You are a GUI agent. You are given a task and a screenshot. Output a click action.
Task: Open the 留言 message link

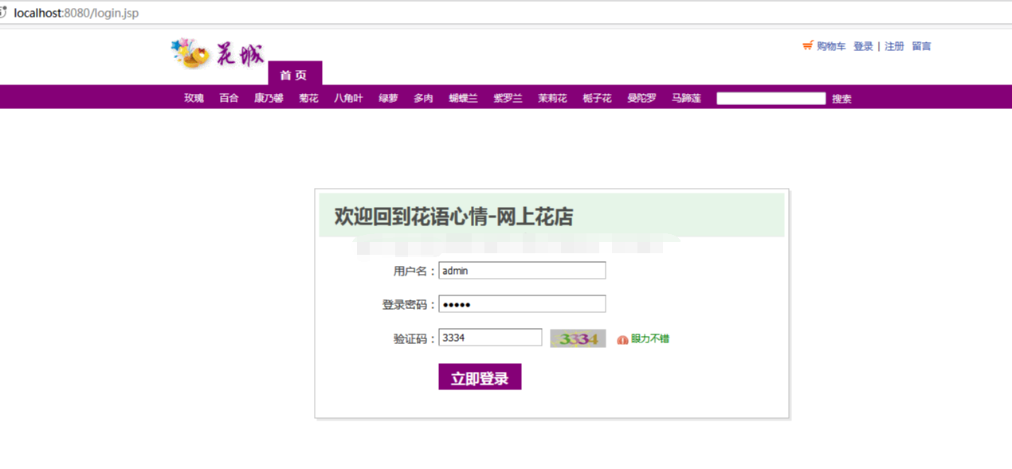coord(921,46)
